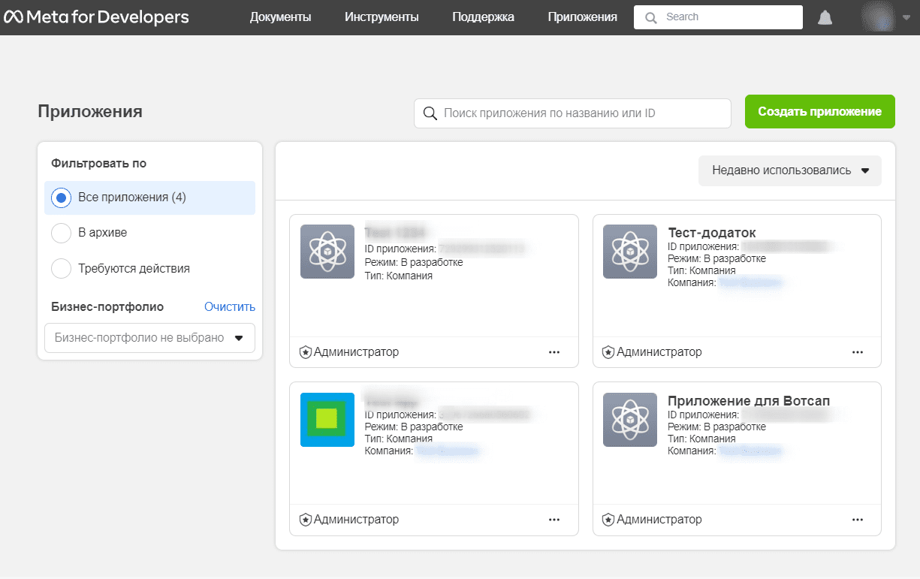Open the Документы menu

click(x=280, y=17)
